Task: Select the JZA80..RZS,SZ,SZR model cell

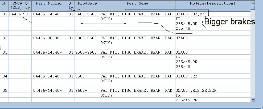Action: click(213, 90)
